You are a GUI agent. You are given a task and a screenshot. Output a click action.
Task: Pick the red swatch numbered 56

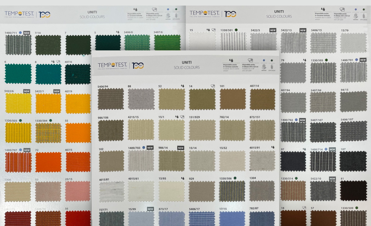78,218
